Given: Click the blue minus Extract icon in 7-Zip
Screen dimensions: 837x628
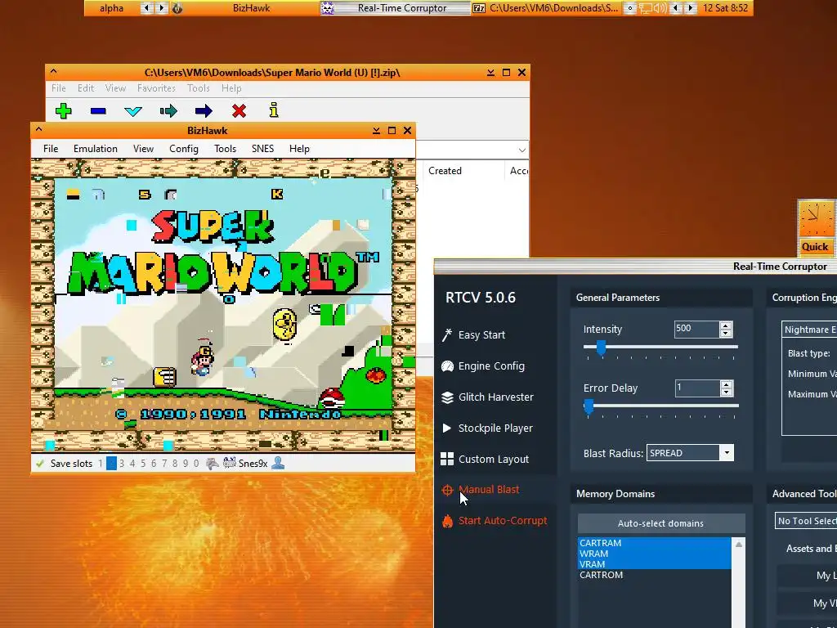Looking at the screenshot, I should click(x=98, y=111).
